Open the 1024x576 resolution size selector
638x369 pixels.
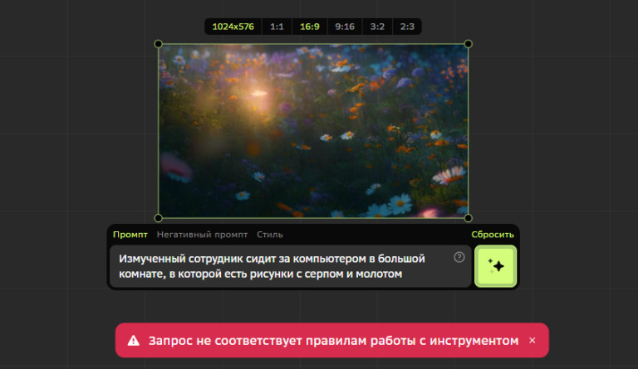(234, 27)
